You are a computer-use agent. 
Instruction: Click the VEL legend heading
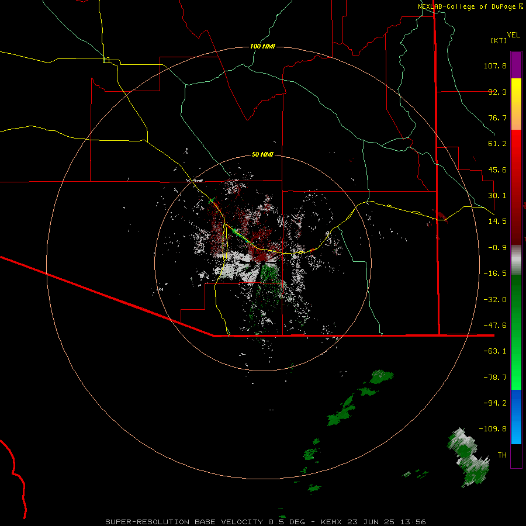(x=513, y=35)
